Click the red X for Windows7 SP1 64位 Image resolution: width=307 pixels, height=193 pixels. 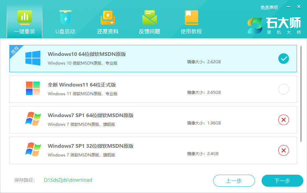point(284,120)
